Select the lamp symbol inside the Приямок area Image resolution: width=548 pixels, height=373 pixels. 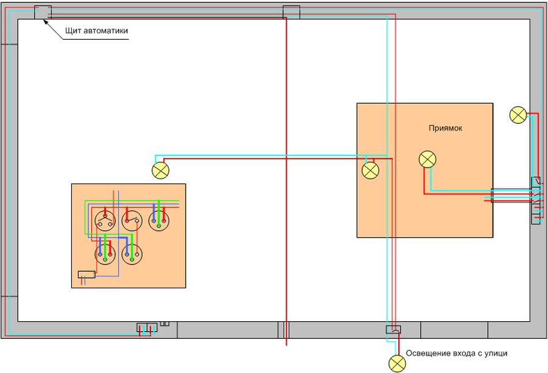[x=428, y=160]
